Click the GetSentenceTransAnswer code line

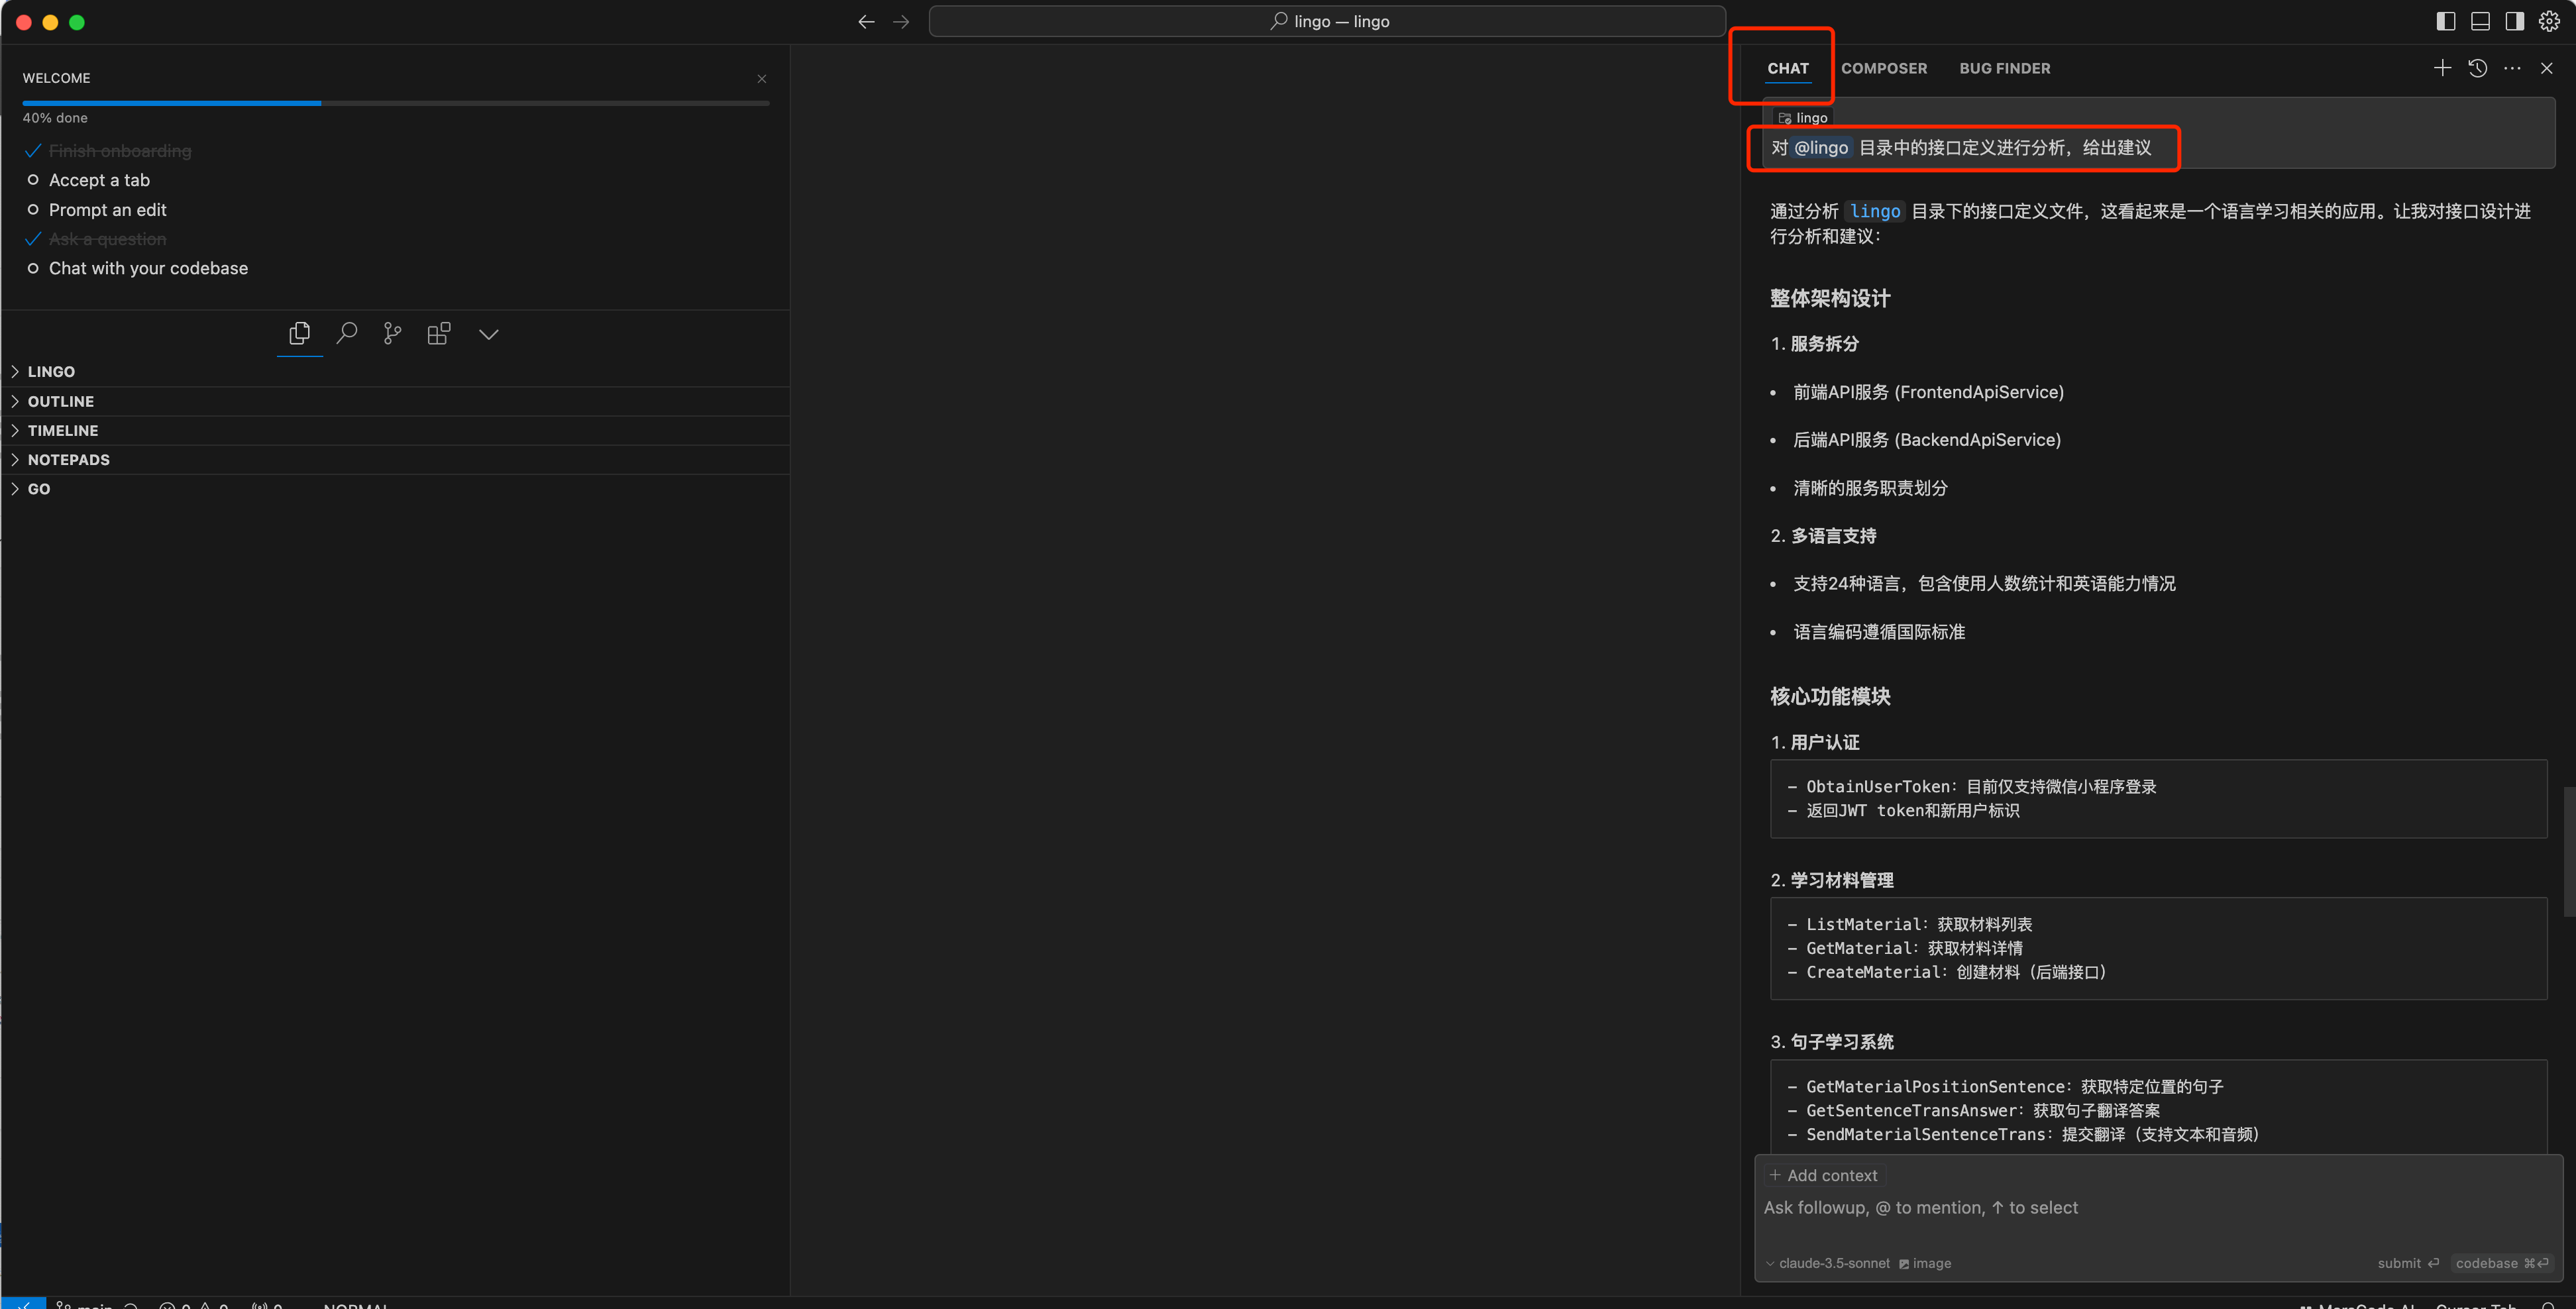[1973, 1110]
